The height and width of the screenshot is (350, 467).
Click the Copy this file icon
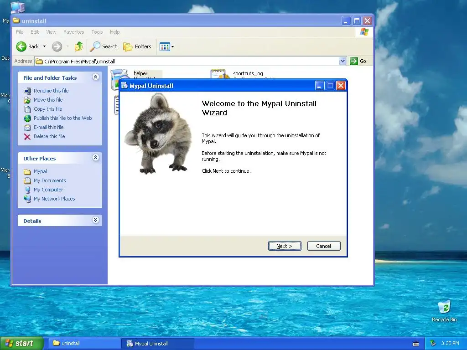point(27,109)
